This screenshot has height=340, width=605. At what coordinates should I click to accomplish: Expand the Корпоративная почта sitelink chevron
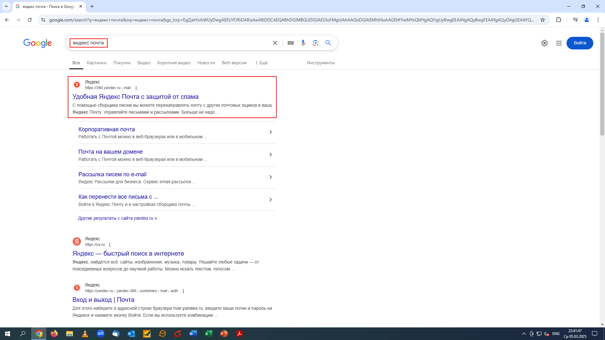(x=271, y=132)
